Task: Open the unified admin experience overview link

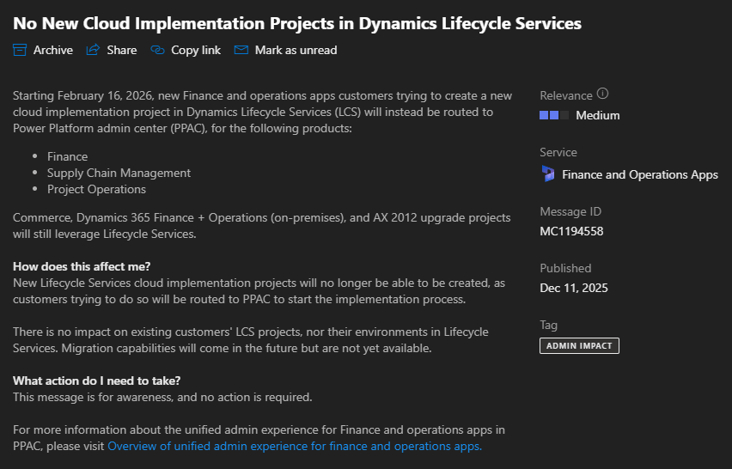Action: point(294,446)
